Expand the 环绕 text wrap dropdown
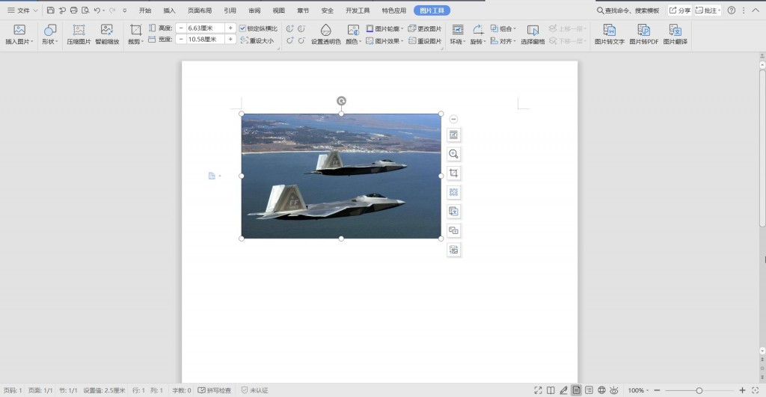This screenshot has height=397, width=766. pos(457,42)
